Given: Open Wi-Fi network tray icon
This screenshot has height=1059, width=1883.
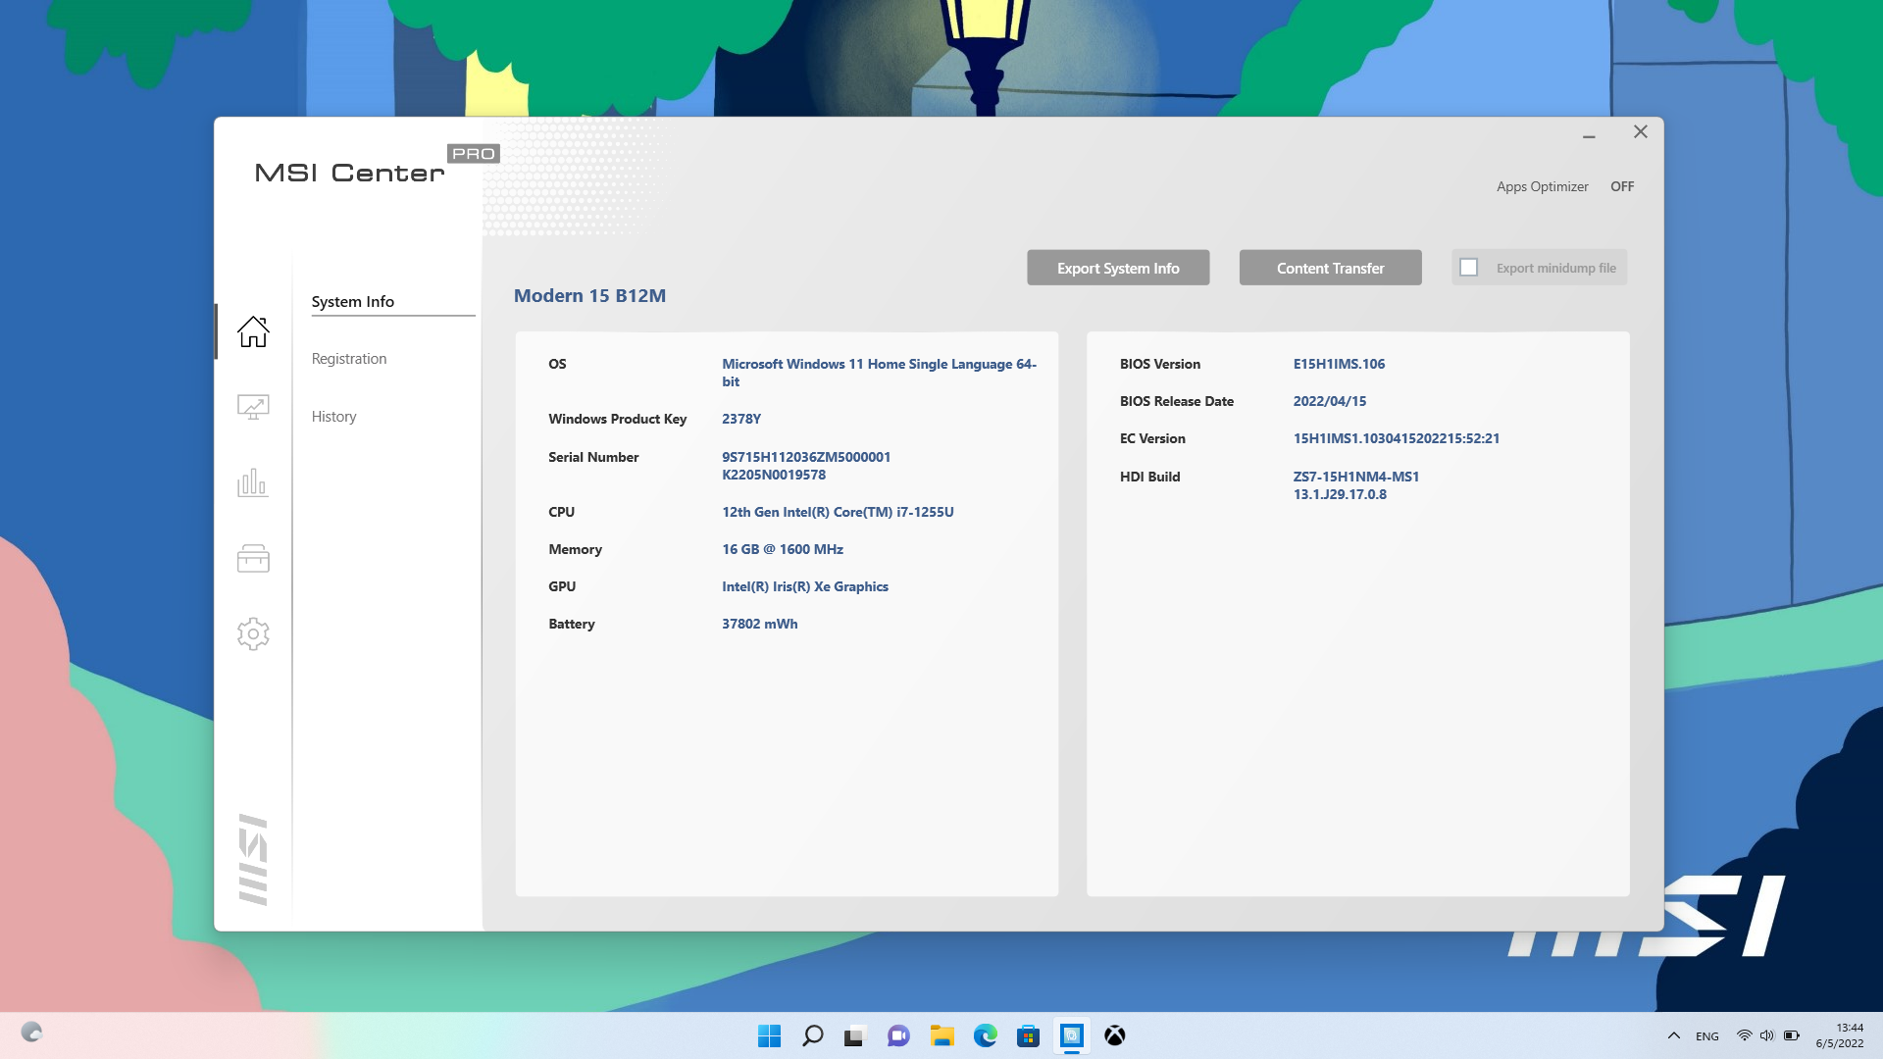Looking at the screenshot, I should point(1744,1035).
